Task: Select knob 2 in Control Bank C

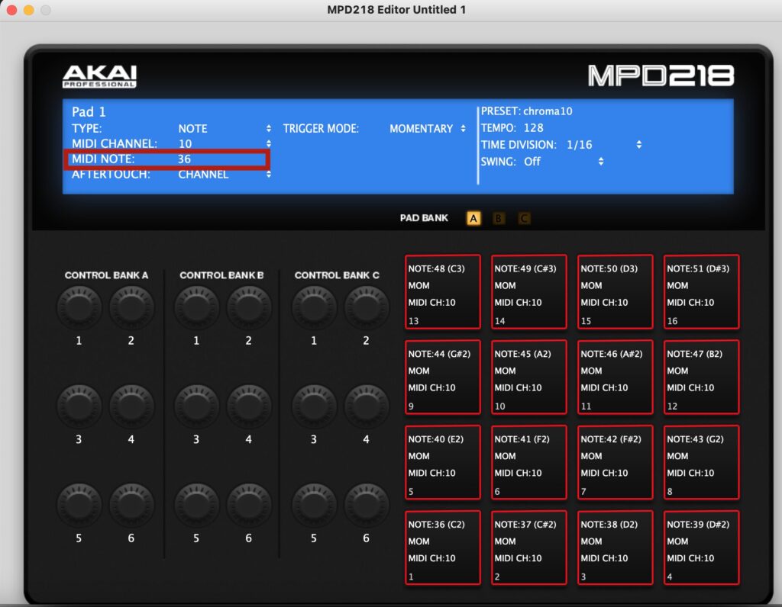Action: pyautogui.click(x=367, y=307)
